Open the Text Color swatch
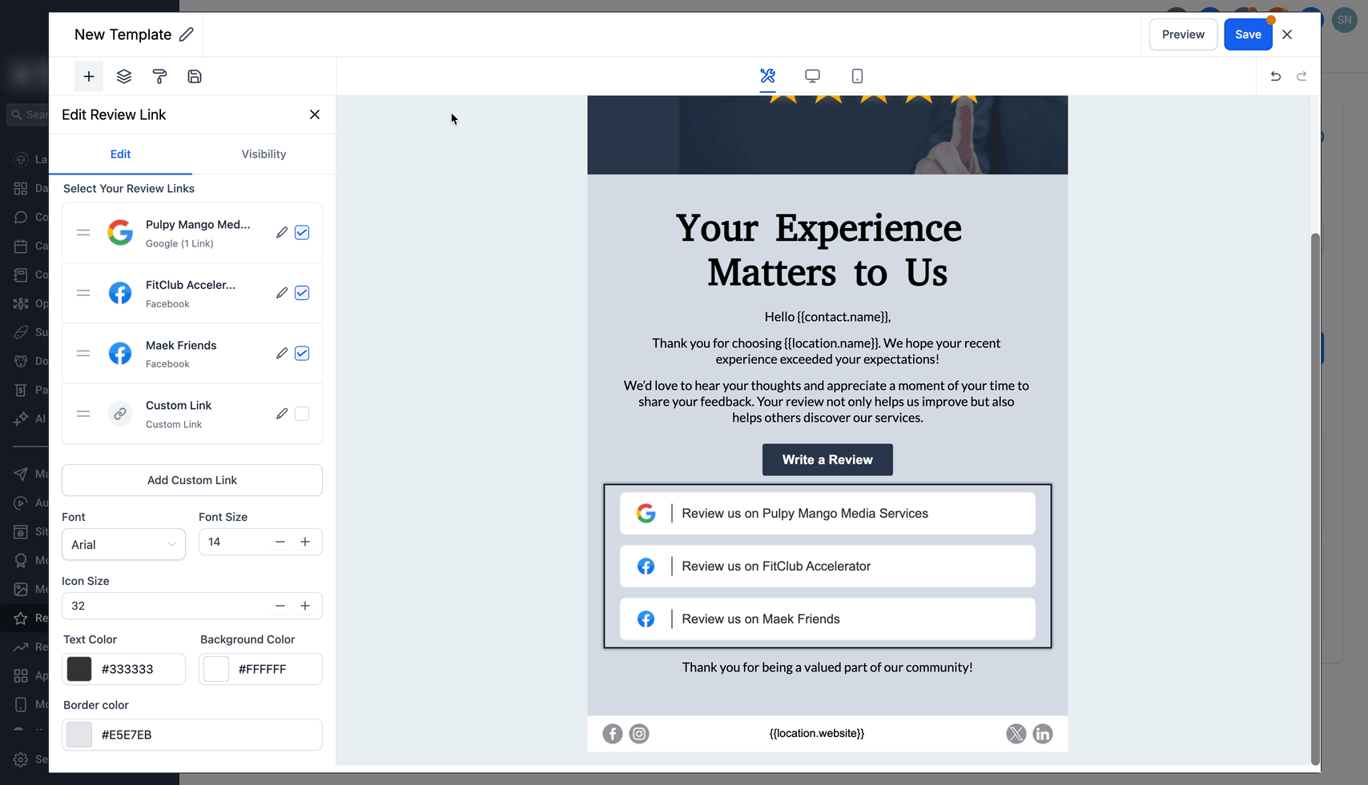Image resolution: width=1368 pixels, height=785 pixels. [79, 669]
